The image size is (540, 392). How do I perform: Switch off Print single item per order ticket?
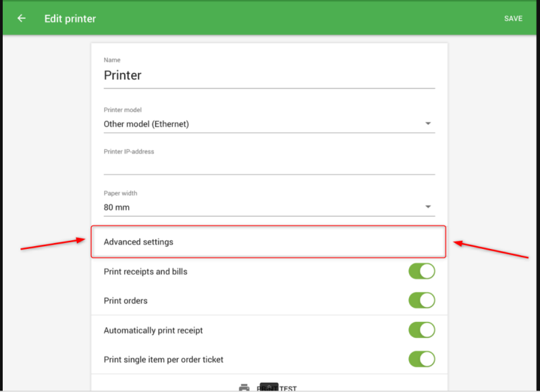coord(421,359)
